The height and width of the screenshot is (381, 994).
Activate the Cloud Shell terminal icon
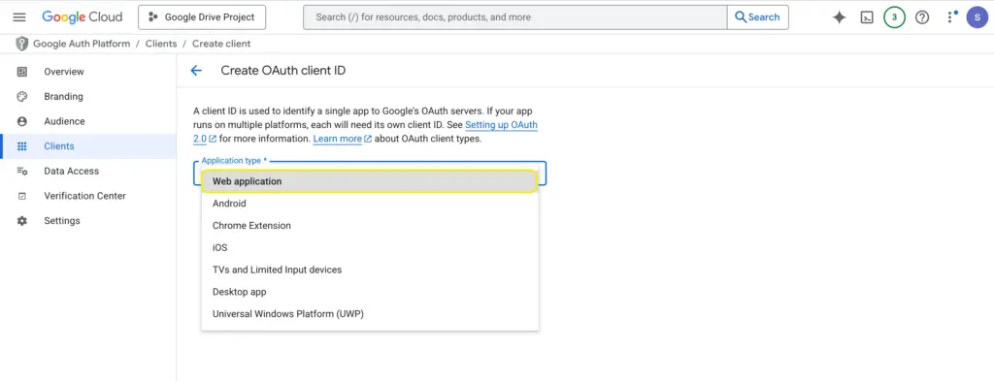click(x=867, y=17)
